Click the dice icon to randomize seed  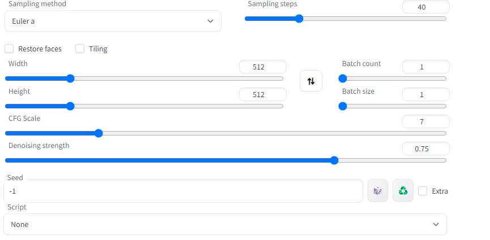click(377, 191)
